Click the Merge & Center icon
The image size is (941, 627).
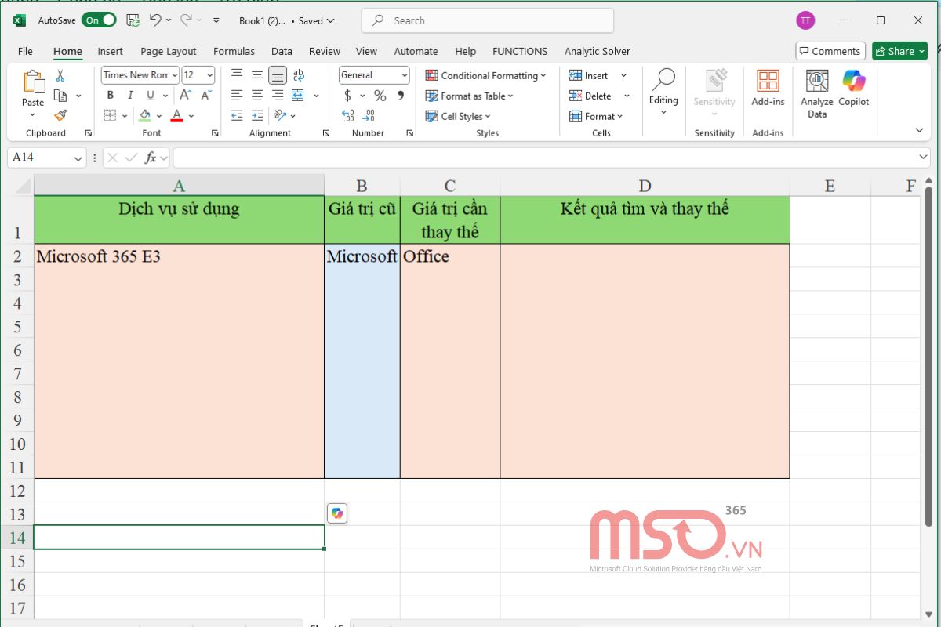pos(298,96)
